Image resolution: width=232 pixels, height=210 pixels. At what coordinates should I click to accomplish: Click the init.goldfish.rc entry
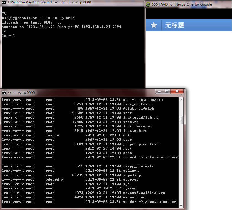tap(140, 117)
